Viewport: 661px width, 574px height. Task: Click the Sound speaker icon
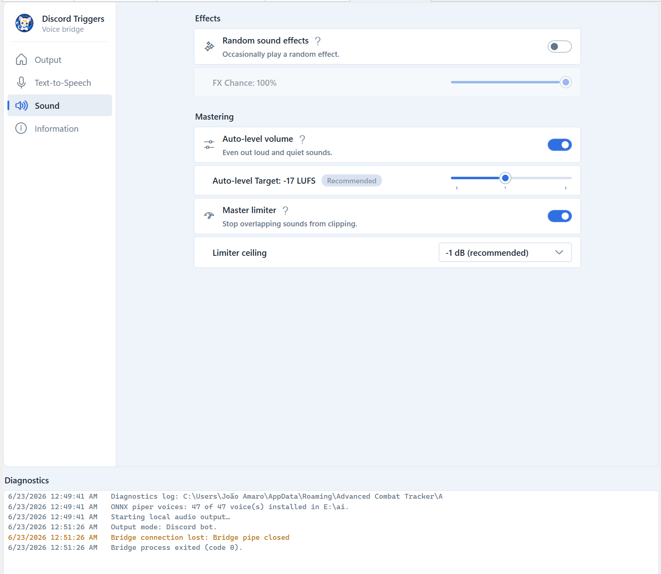[21, 106]
